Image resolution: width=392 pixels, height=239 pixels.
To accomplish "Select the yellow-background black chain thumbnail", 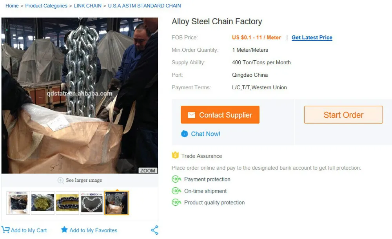I will click(x=67, y=203).
